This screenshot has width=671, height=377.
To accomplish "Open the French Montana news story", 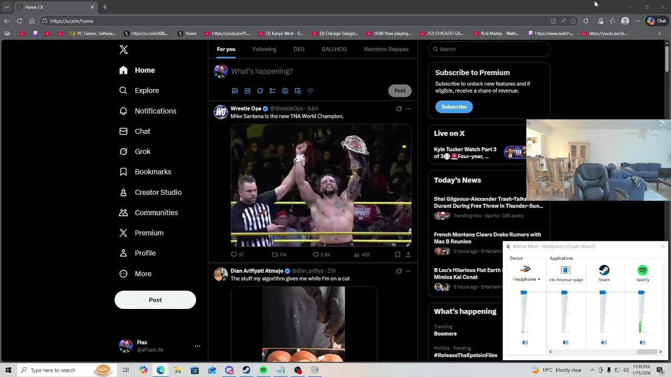I will click(488, 238).
